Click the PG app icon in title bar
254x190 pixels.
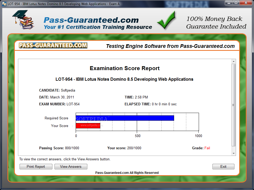[4, 4]
